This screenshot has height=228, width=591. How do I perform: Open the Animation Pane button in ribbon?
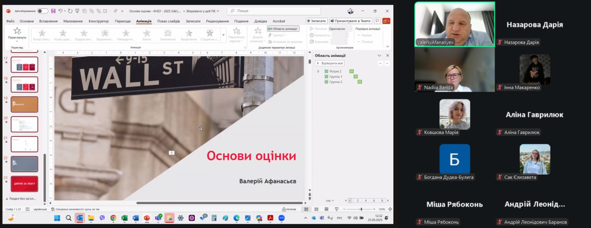283,29
